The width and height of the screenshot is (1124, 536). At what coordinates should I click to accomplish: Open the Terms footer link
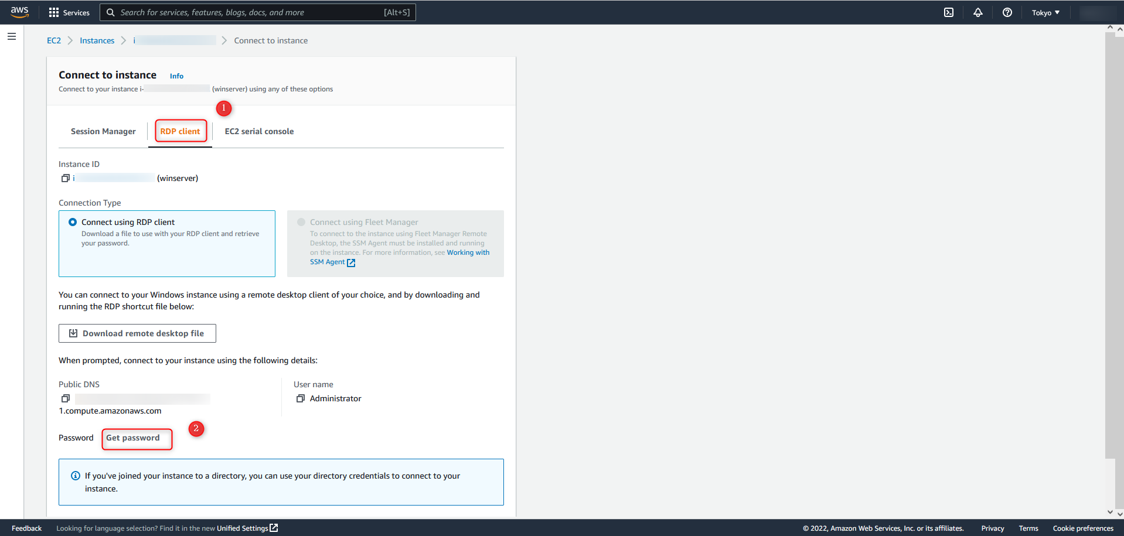point(1028,528)
